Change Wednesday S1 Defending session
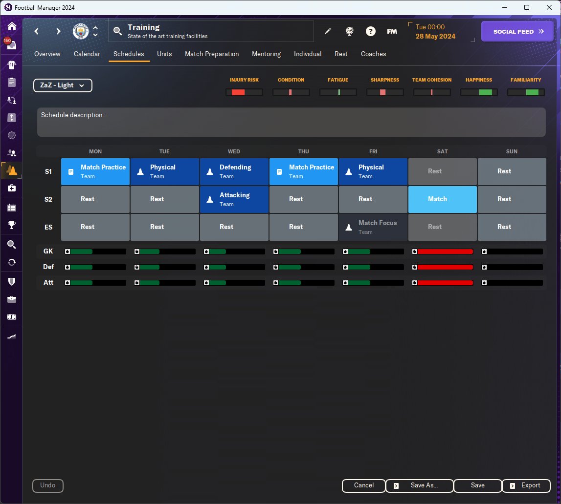The width and height of the screenshot is (561, 504). (x=234, y=171)
